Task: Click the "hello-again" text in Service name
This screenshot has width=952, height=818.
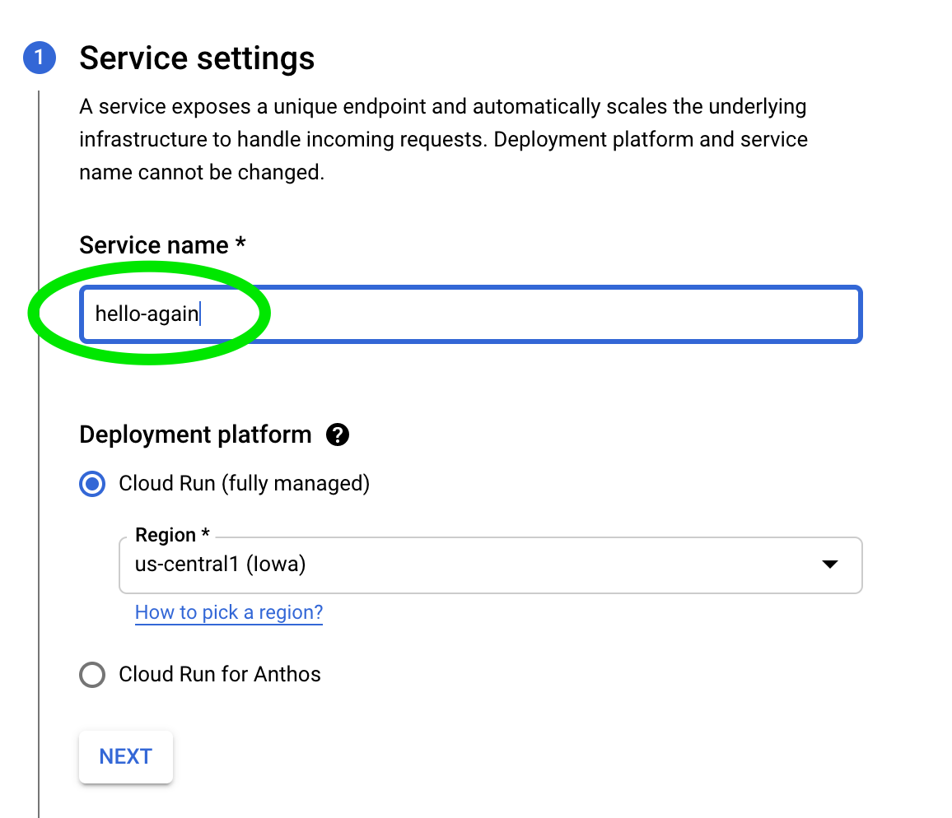Action: (147, 314)
